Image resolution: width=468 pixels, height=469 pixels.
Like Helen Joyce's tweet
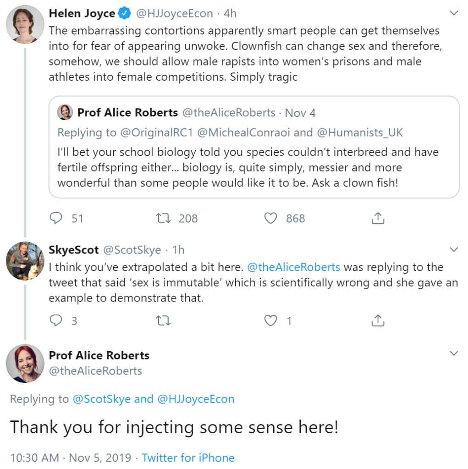click(271, 218)
